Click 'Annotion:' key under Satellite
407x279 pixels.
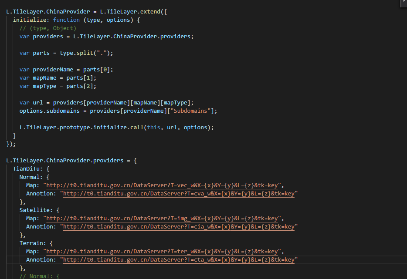tap(41, 227)
